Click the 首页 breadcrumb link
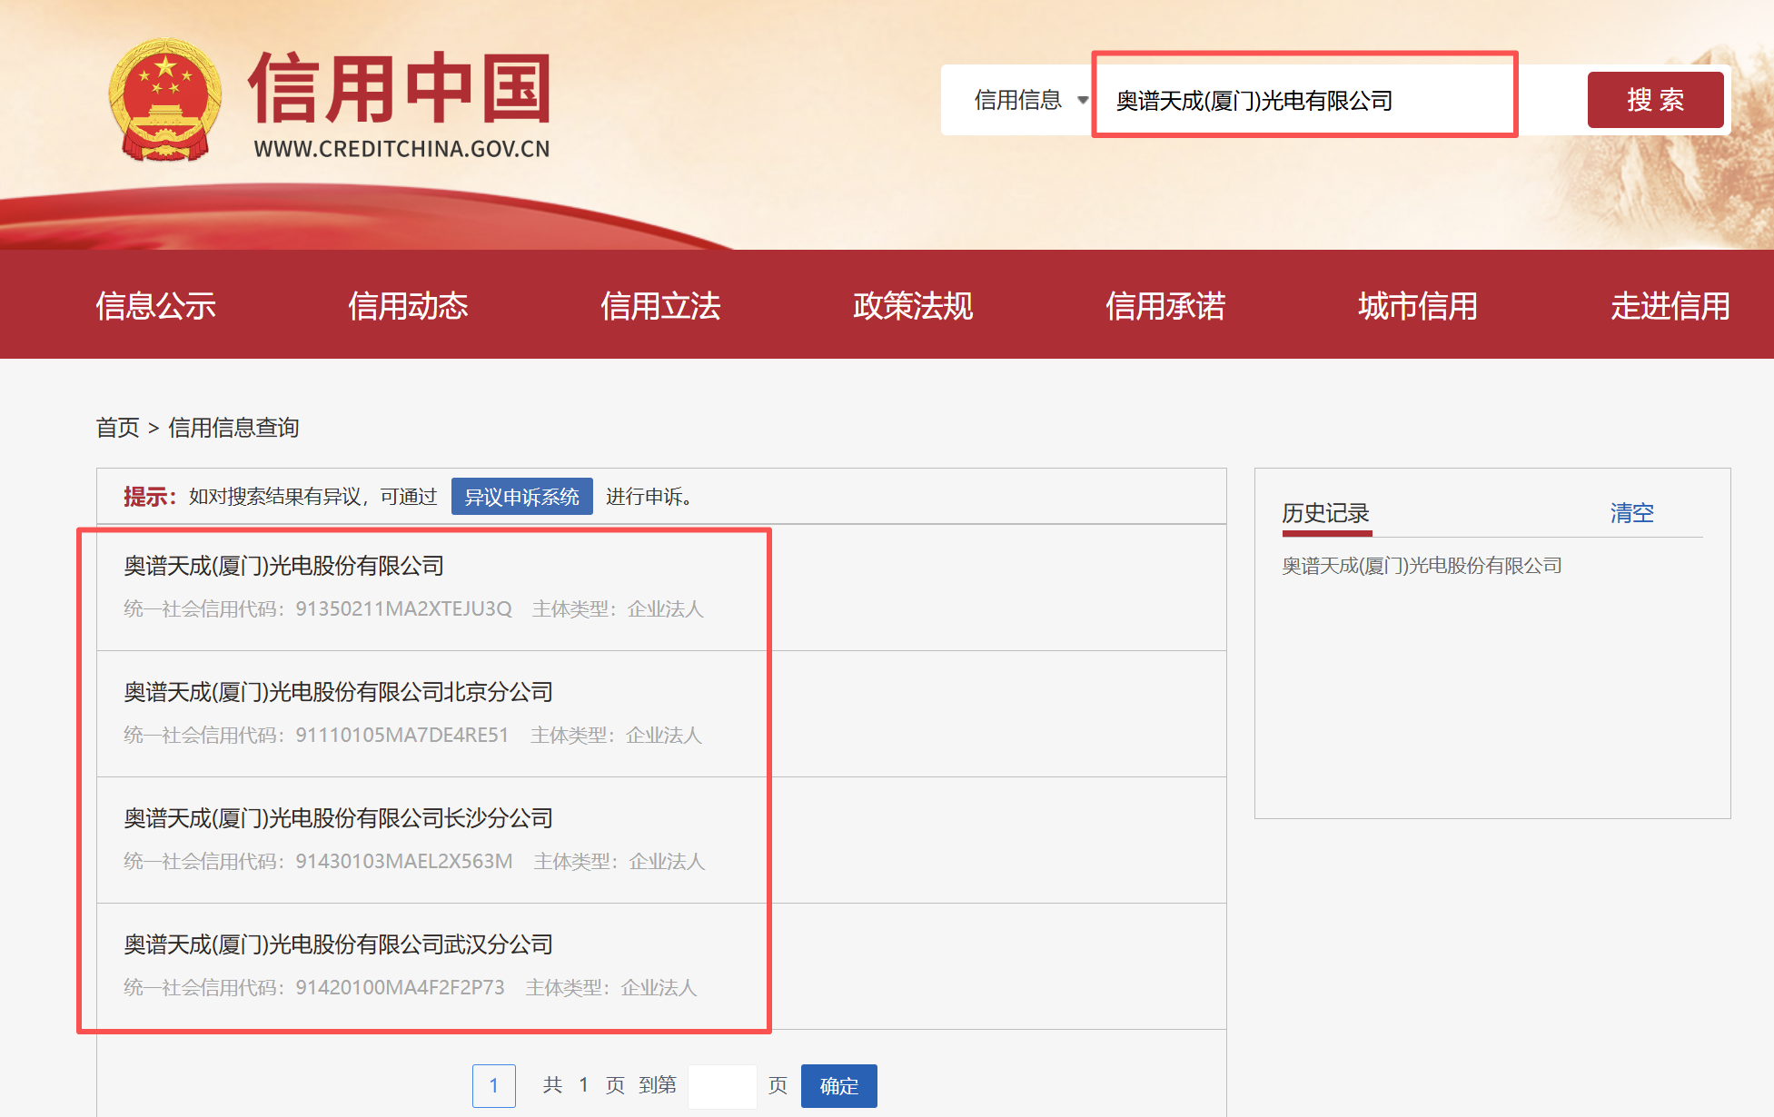 [x=117, y=428]
